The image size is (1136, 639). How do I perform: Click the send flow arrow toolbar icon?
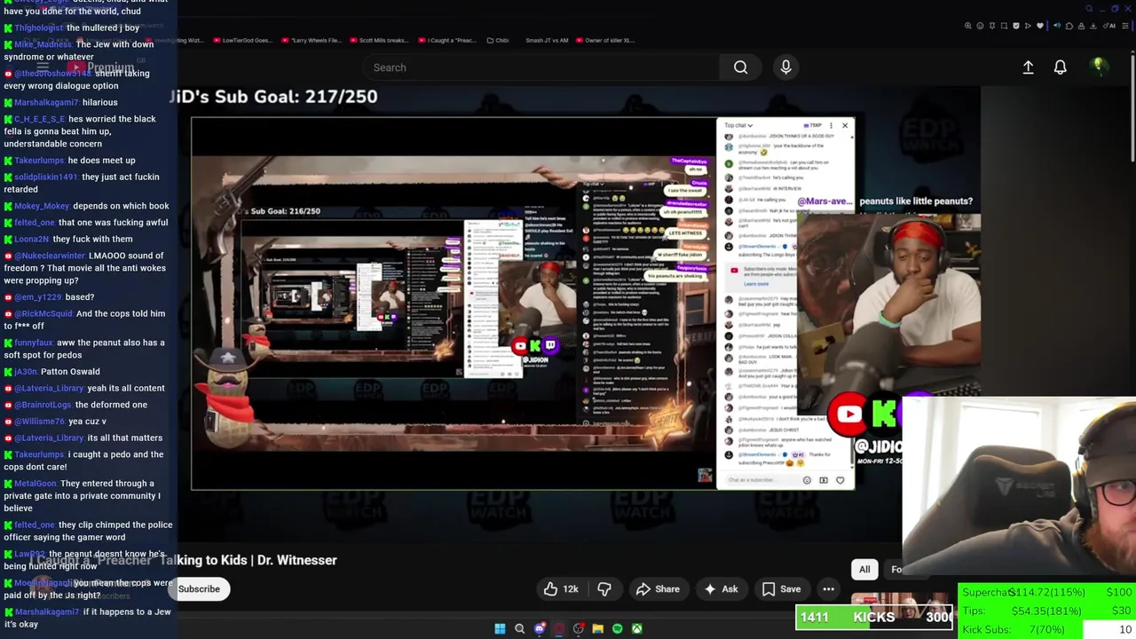pos(1028,26)
